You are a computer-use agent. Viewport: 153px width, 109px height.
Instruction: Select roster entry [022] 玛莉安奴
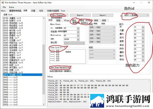click(23, 28)
